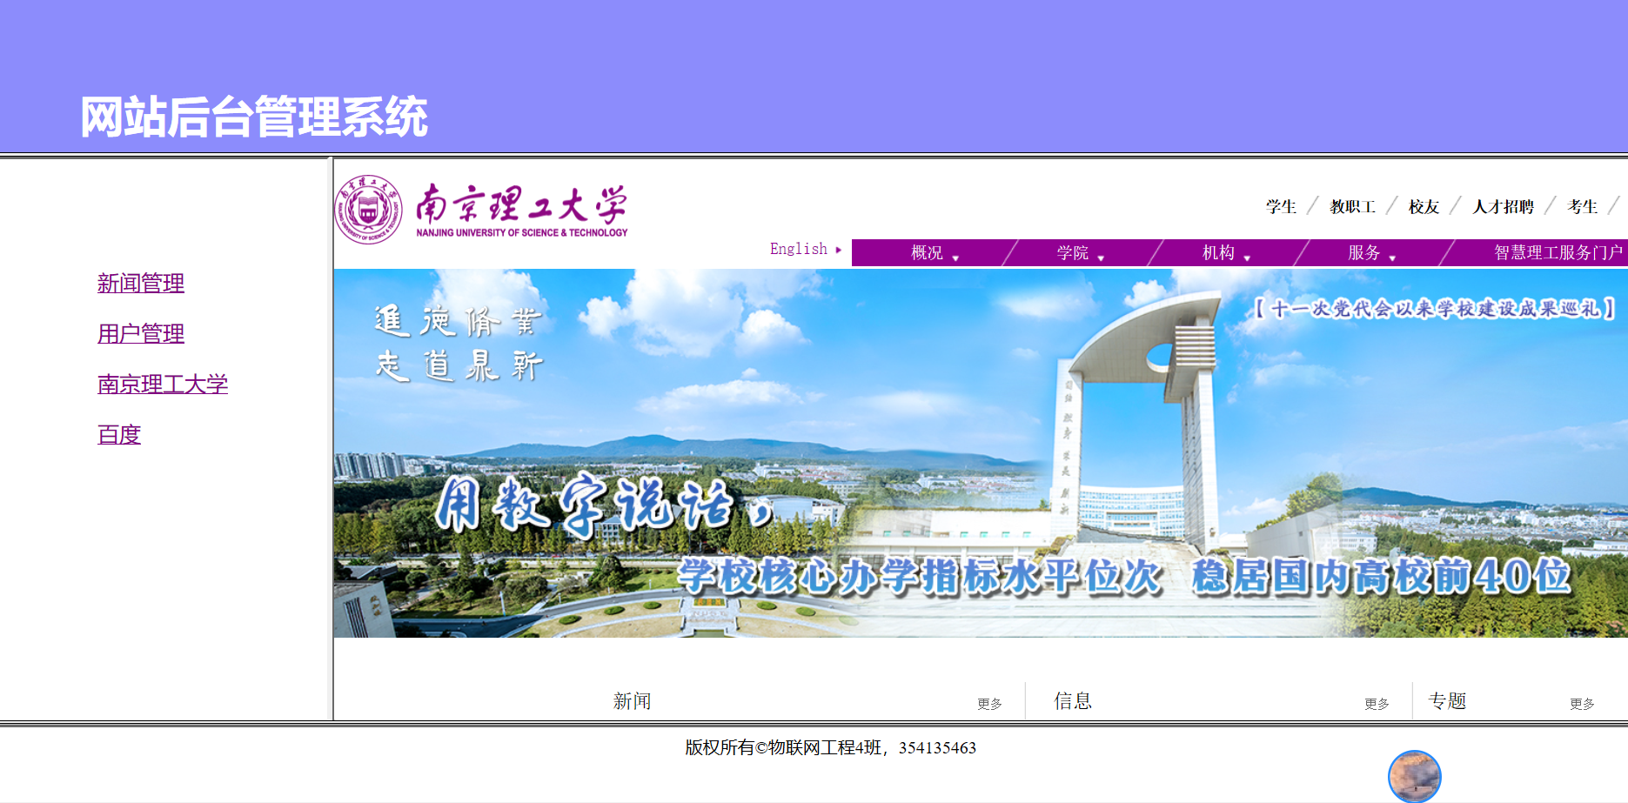Switch to the 专题 tab
Image resolution: width=1628 pixels, height=803 pixels.
point(1450,699)
